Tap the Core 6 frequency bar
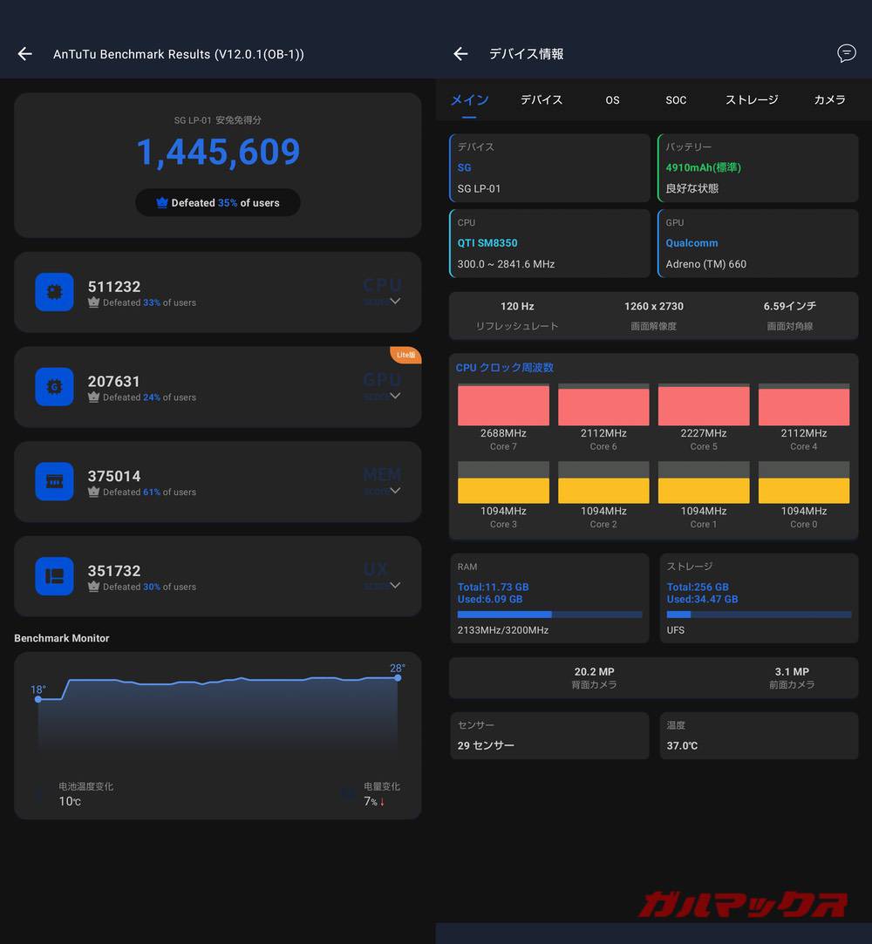Viewport: 872px width, 944px height. (x=603, y=404)
